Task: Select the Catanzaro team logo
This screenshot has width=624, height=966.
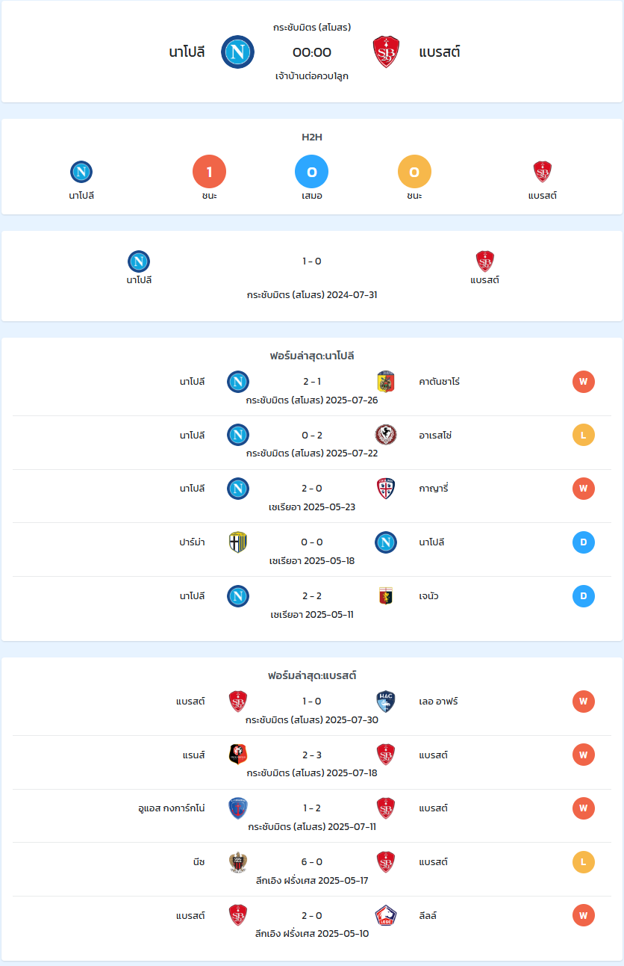Action: pyautogui.click(x=386, y=382)
